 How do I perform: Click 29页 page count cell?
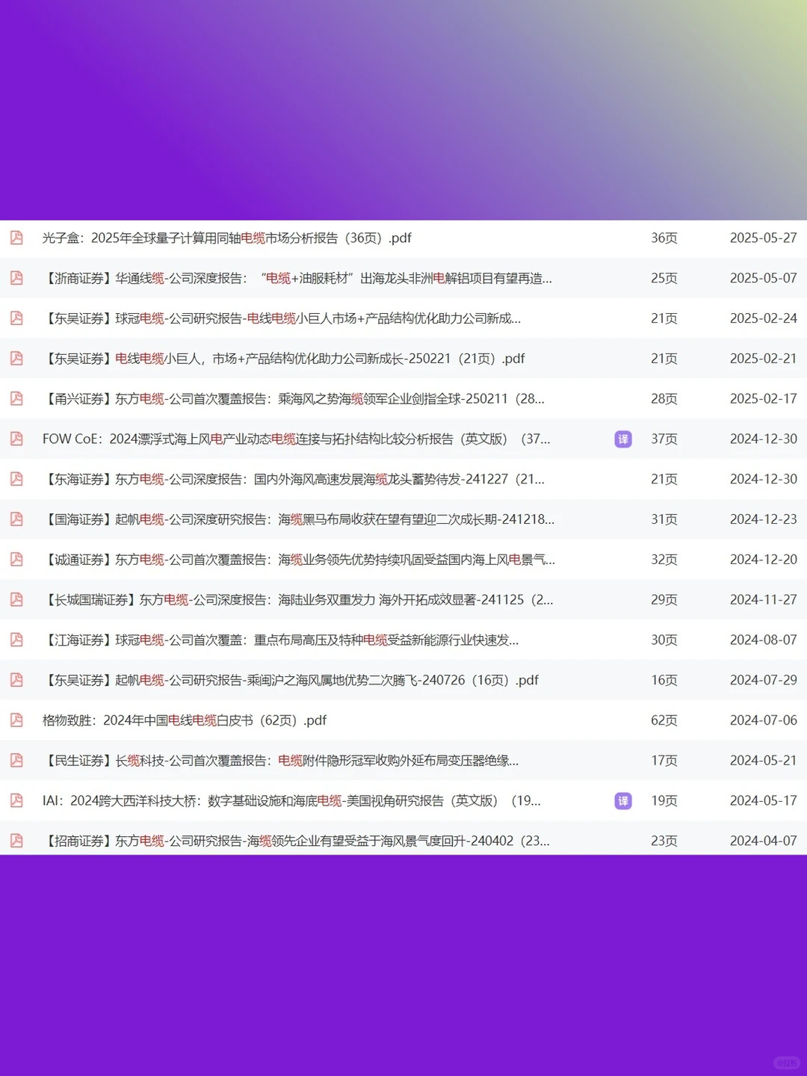664,600
